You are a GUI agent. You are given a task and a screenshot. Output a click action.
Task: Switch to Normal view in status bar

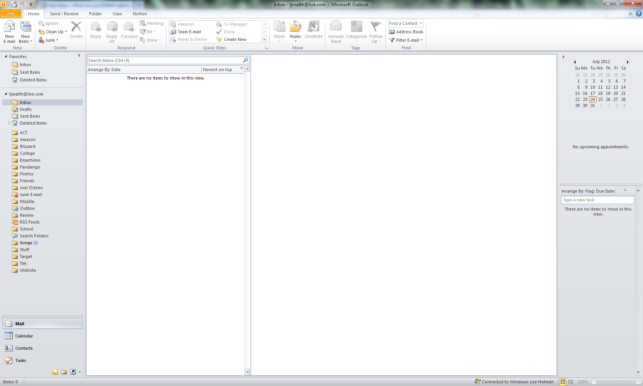(x=563, y=382)
